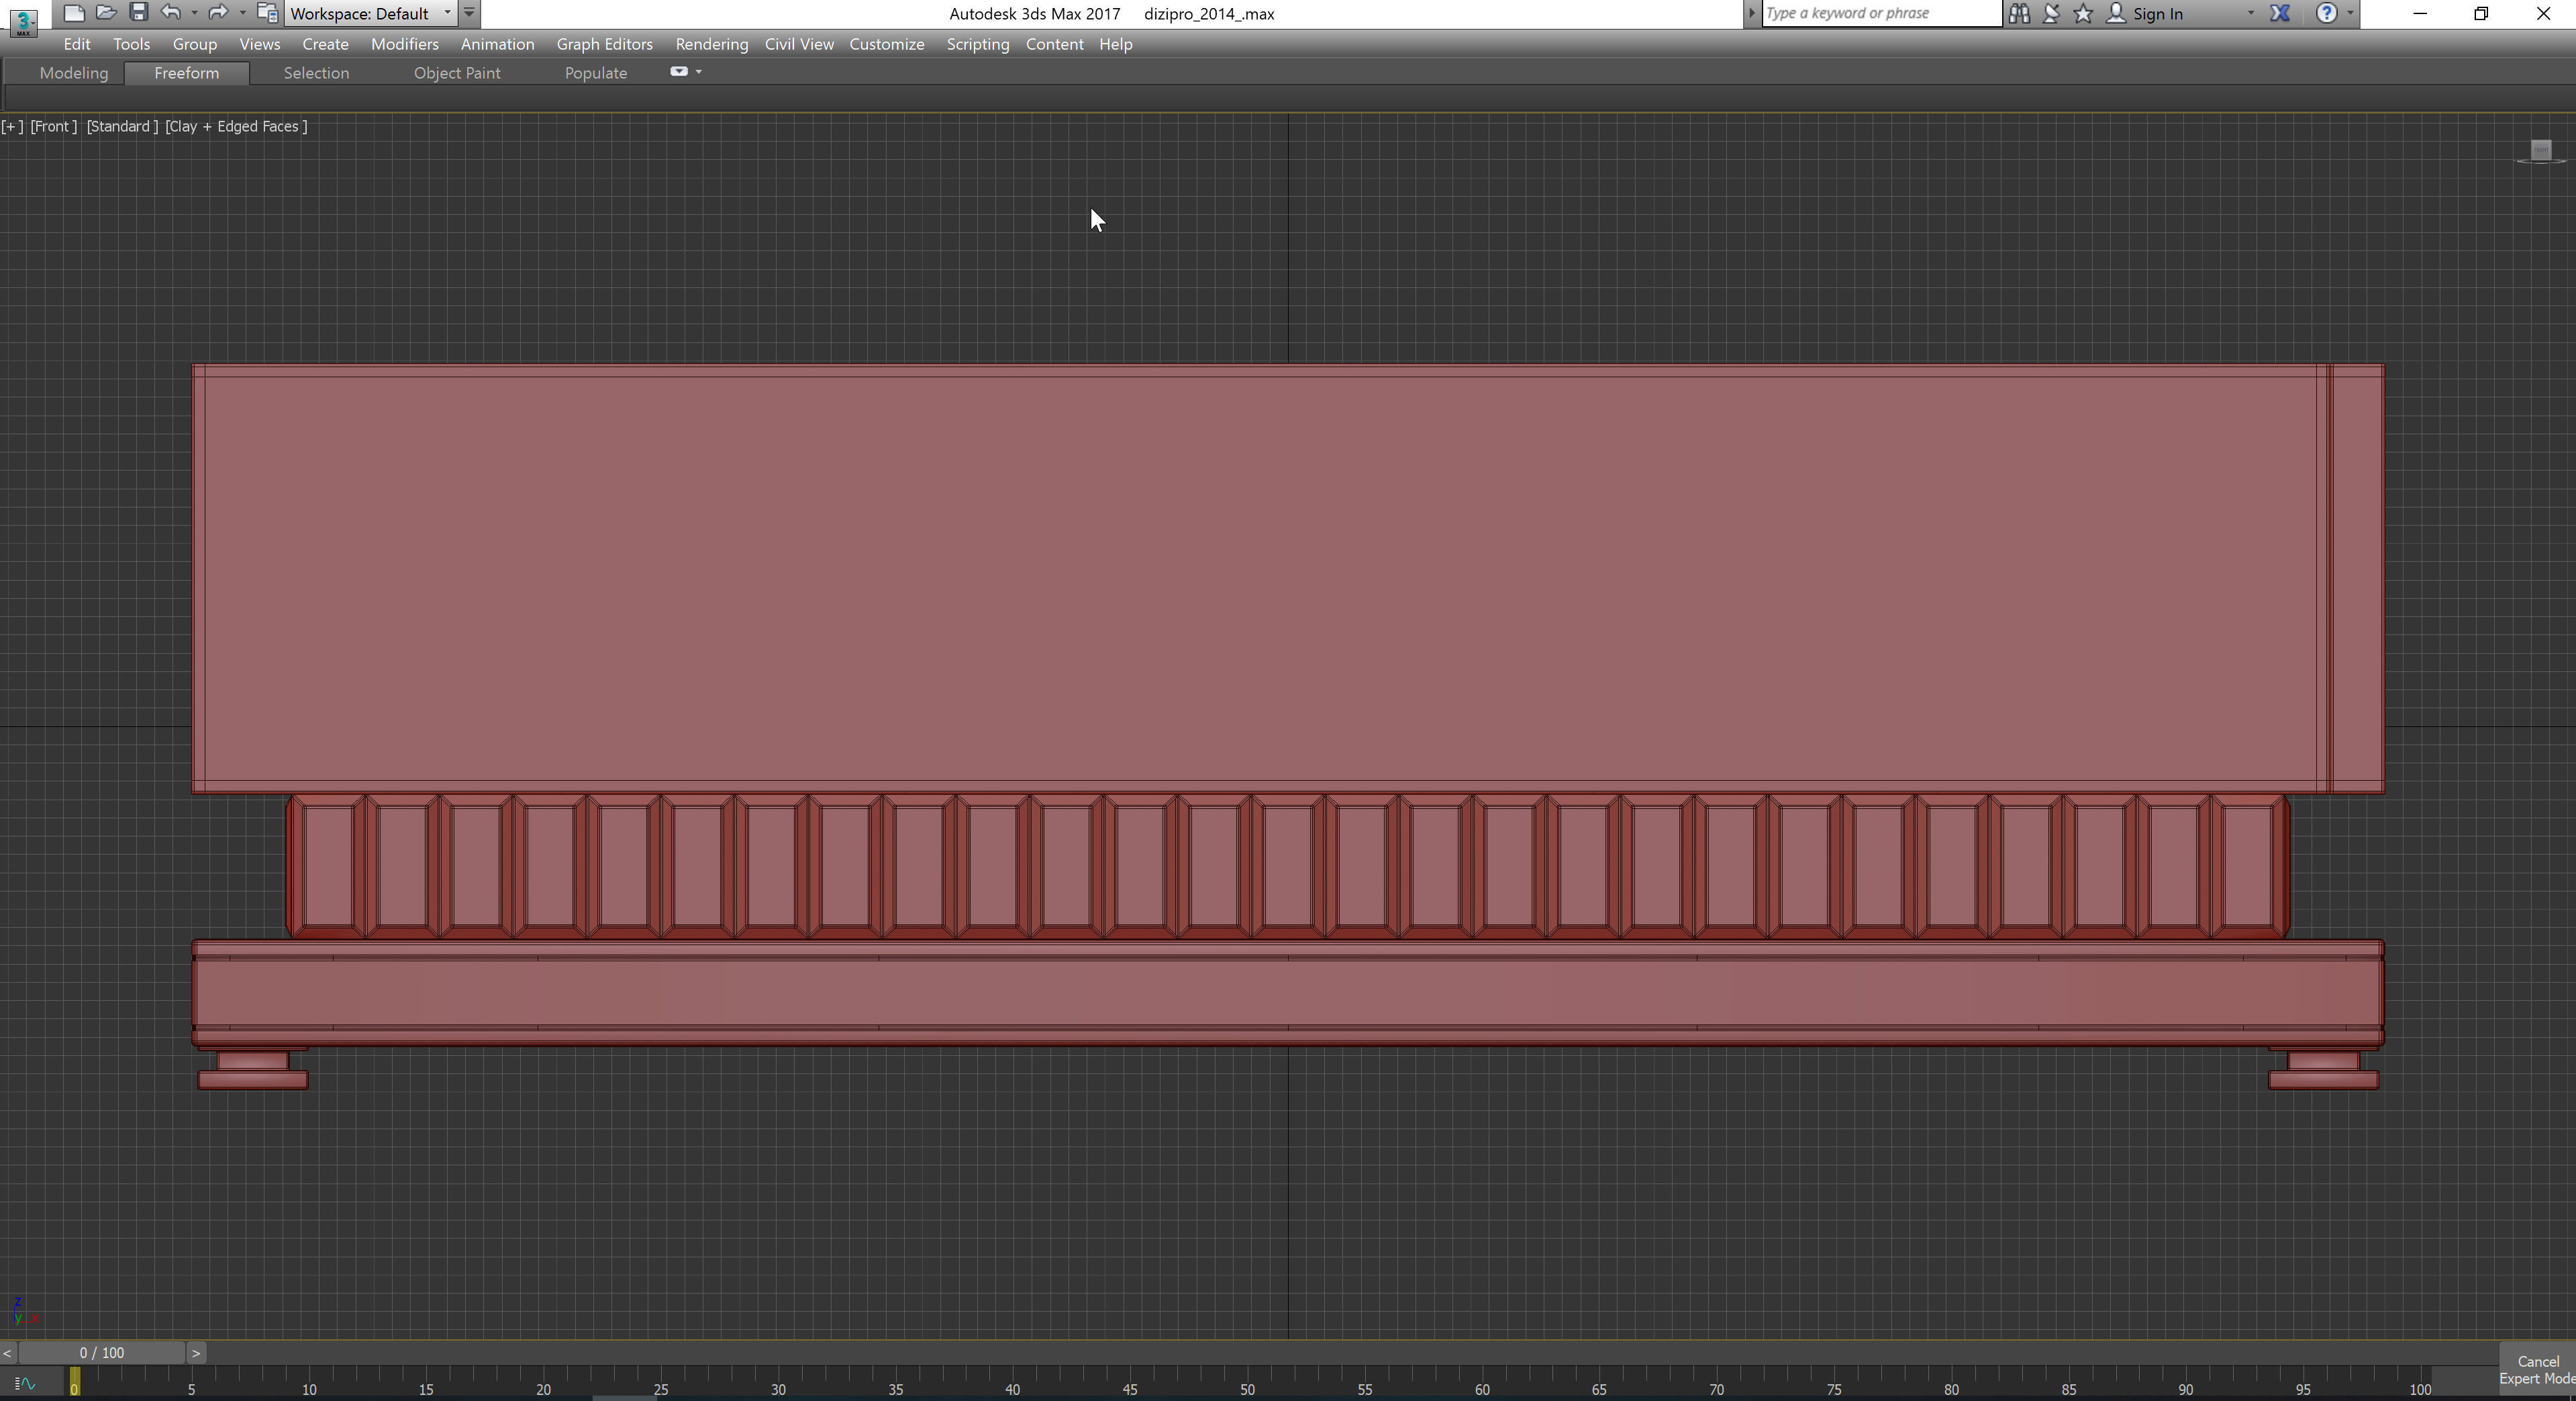2576x1401 pixels.
Task: Click the Favorites star icon
Action: click(x=2083, y=13)
